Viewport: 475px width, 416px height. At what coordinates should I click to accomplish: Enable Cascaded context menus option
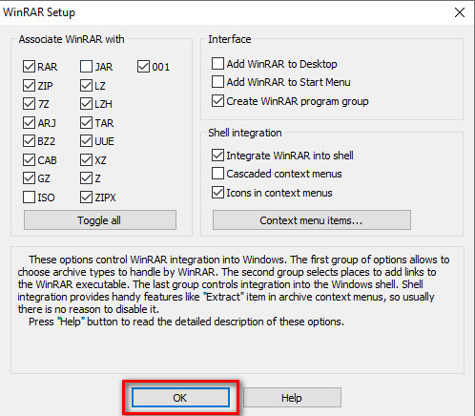[217, 174]
